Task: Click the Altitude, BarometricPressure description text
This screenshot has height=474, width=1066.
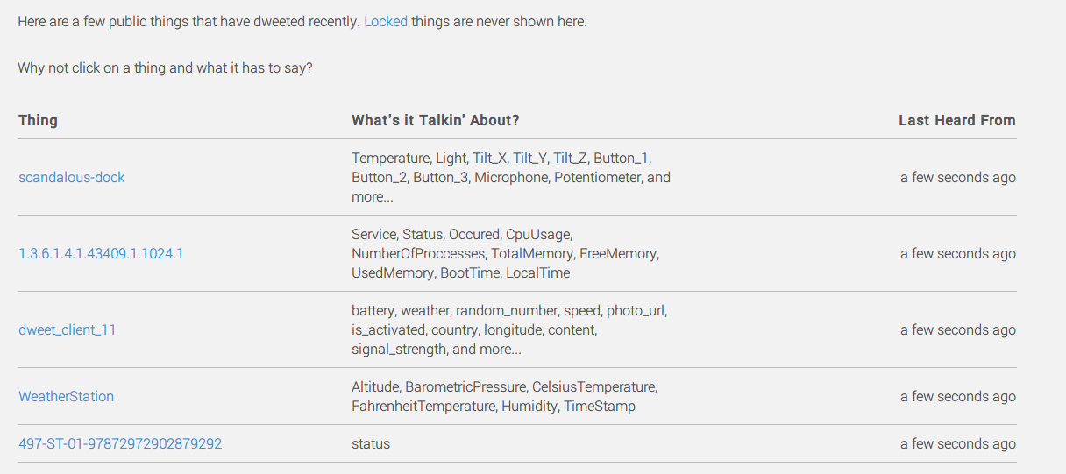Action: pyautogui.click(x=504, y=396)
